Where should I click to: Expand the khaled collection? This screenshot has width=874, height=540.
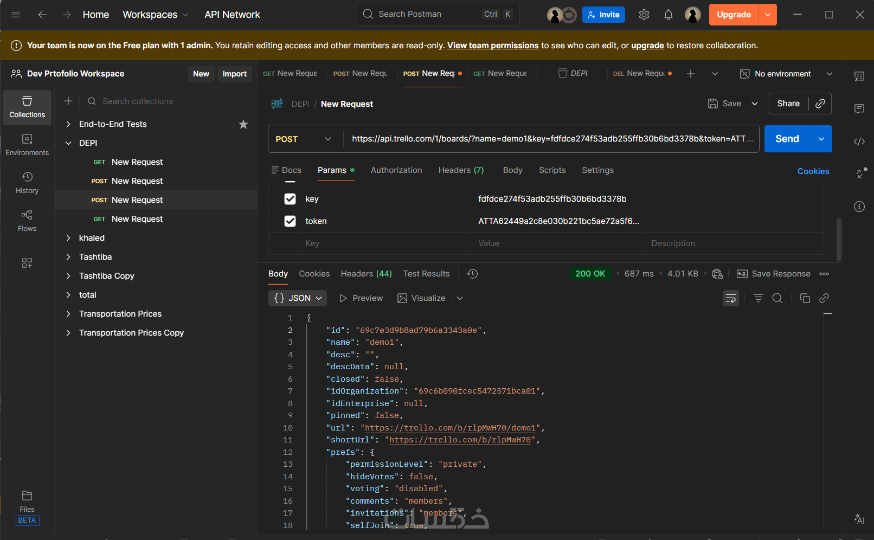click(x=68, y=238)
